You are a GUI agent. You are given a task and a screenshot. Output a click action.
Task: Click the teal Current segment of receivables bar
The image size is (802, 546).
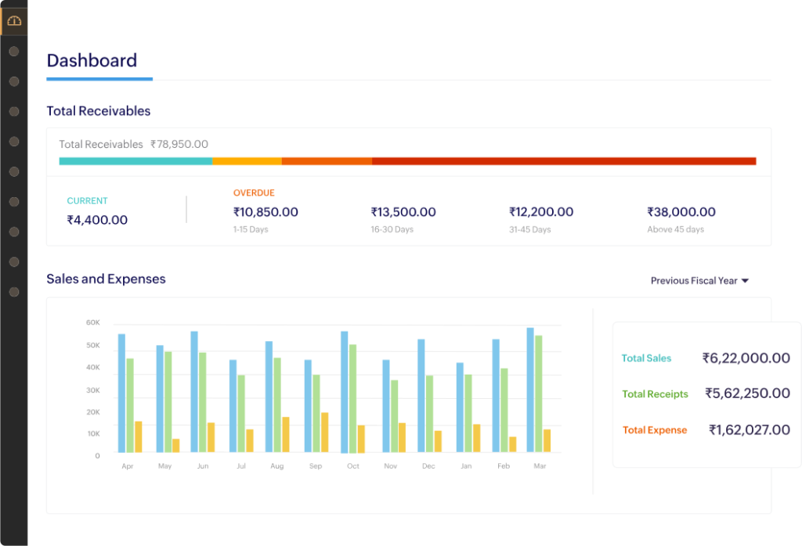[135, 161]
